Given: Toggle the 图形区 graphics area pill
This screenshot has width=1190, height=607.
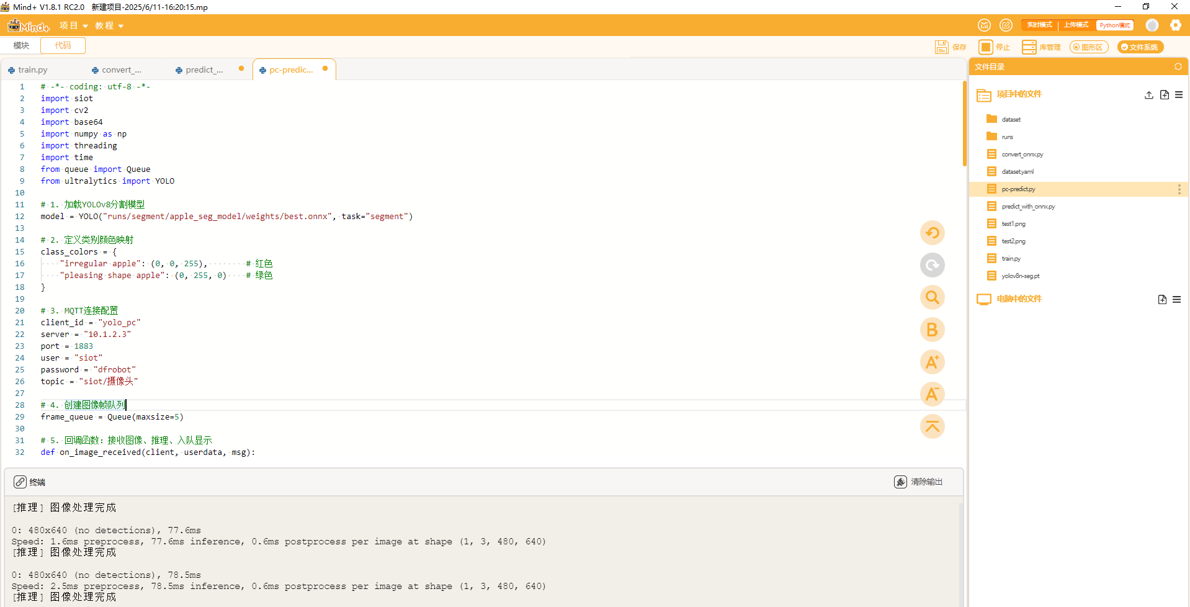Looking at the screenshot, I should (x=1089, y=47).
